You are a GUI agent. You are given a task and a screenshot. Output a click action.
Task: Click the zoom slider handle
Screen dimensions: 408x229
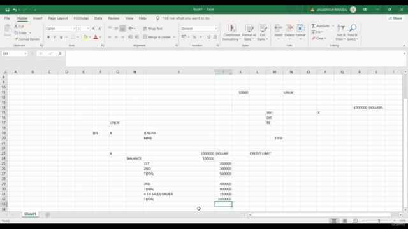379,221
